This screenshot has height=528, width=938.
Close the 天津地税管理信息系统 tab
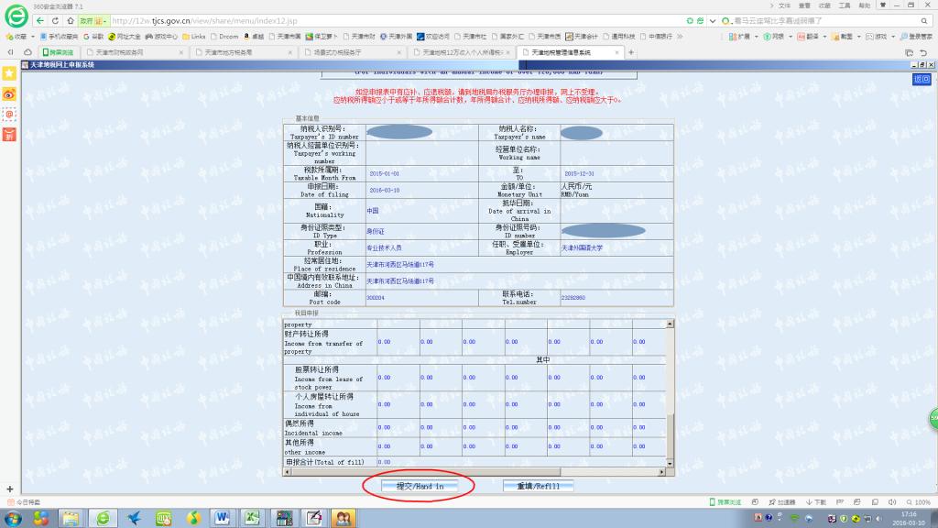coord(617,52)
